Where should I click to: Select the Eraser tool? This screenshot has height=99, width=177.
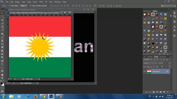coord(2,47)
